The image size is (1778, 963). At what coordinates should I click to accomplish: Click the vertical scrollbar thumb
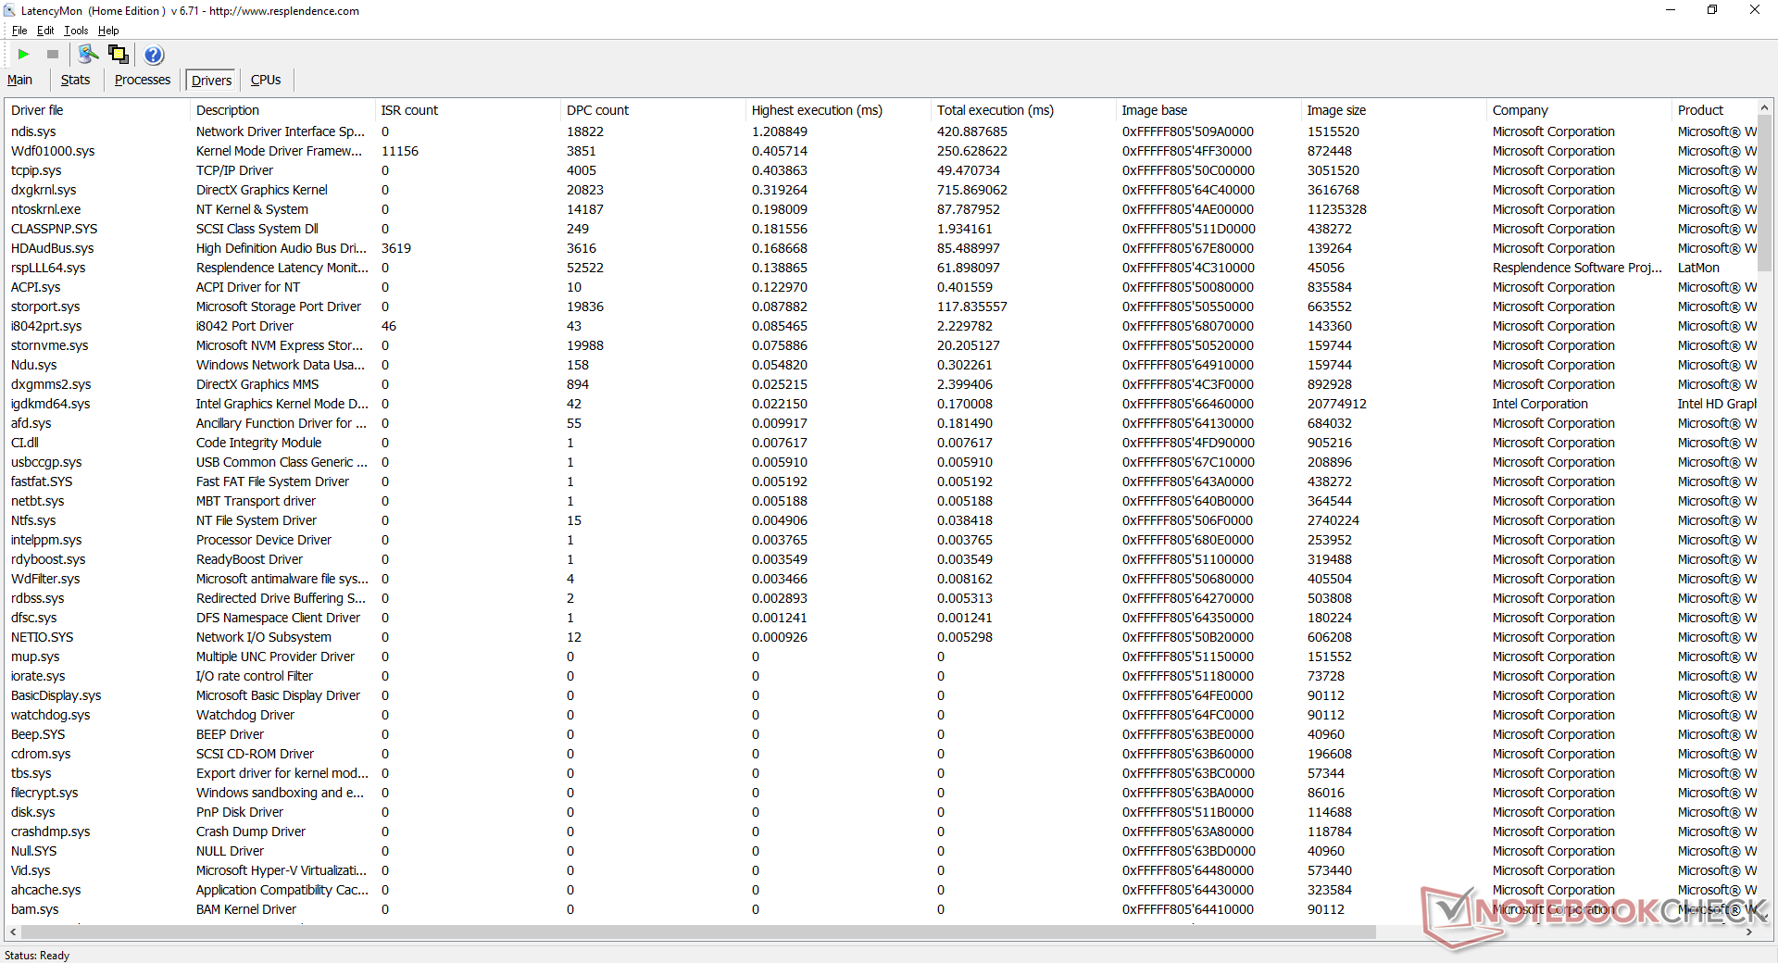(x=1765, y=194)
